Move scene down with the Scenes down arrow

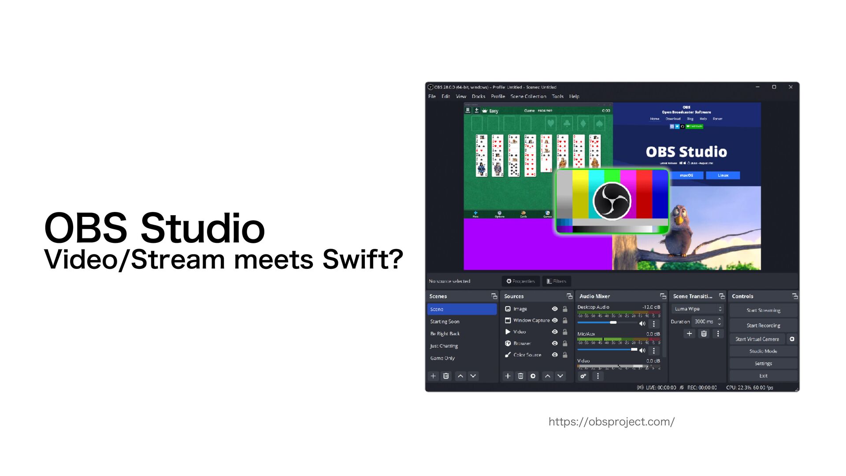(x=473, y=376)
